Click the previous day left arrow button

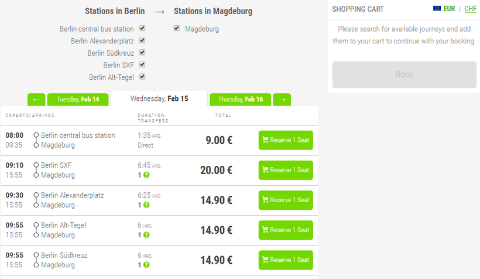tap(36, 100)
